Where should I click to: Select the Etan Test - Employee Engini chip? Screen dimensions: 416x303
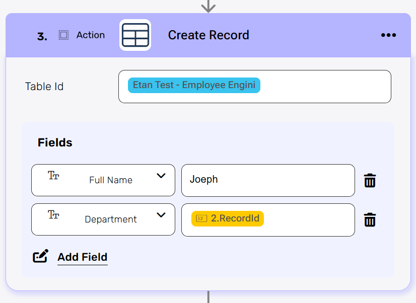194,85
